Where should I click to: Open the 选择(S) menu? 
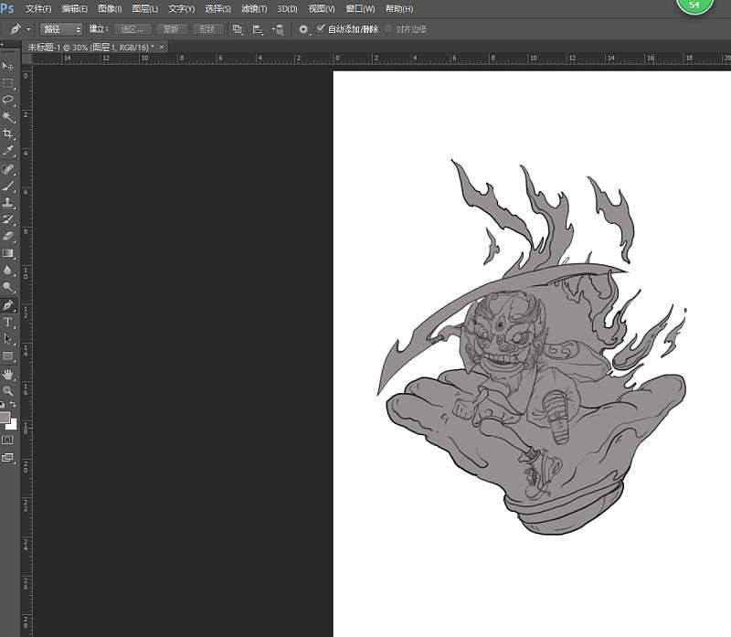pos(217,8)
